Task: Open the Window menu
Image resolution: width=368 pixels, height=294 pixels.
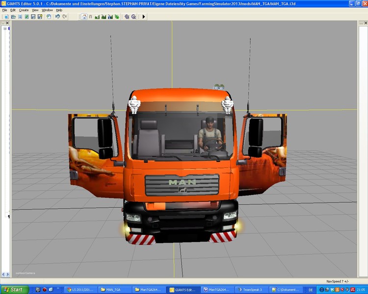Action: (47, 10)
